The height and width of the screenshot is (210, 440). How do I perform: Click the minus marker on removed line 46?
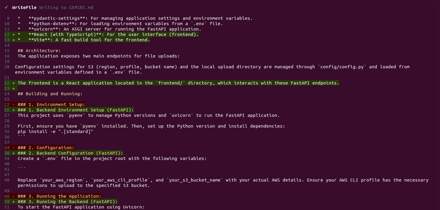pyautogui.click(x=14, y=196)
